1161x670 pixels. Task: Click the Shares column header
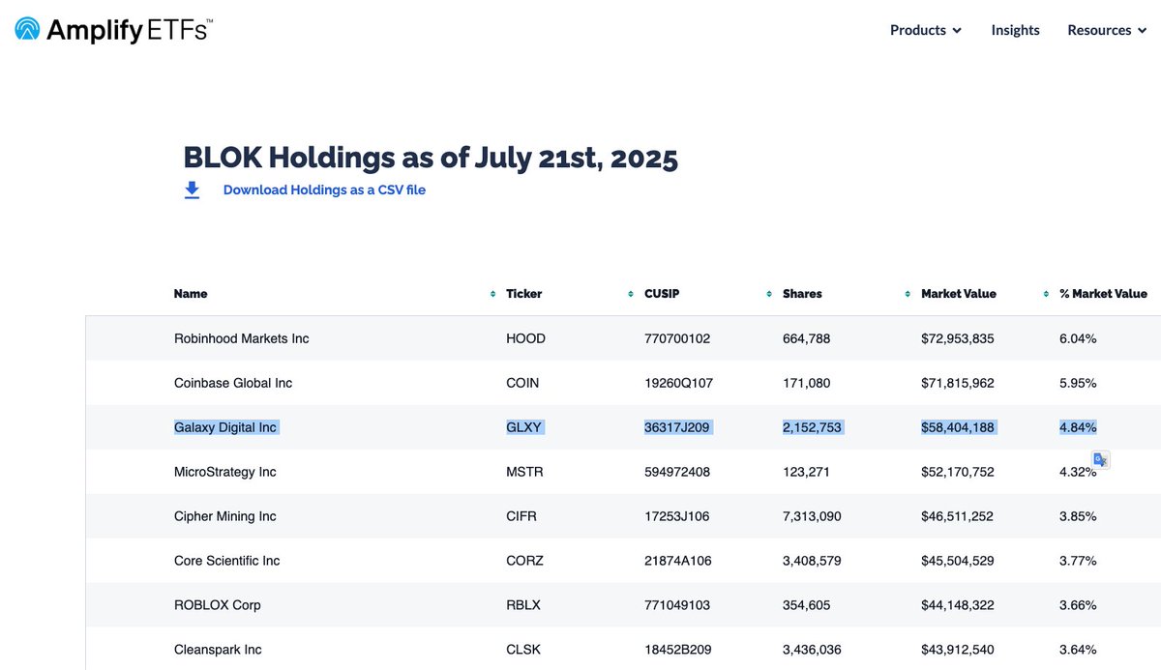click(x=802, y=294)
